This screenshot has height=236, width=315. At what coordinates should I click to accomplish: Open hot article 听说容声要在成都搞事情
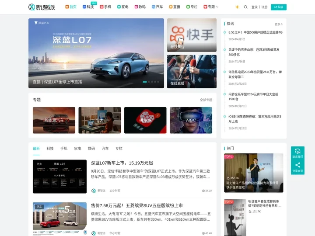(264, 203)
